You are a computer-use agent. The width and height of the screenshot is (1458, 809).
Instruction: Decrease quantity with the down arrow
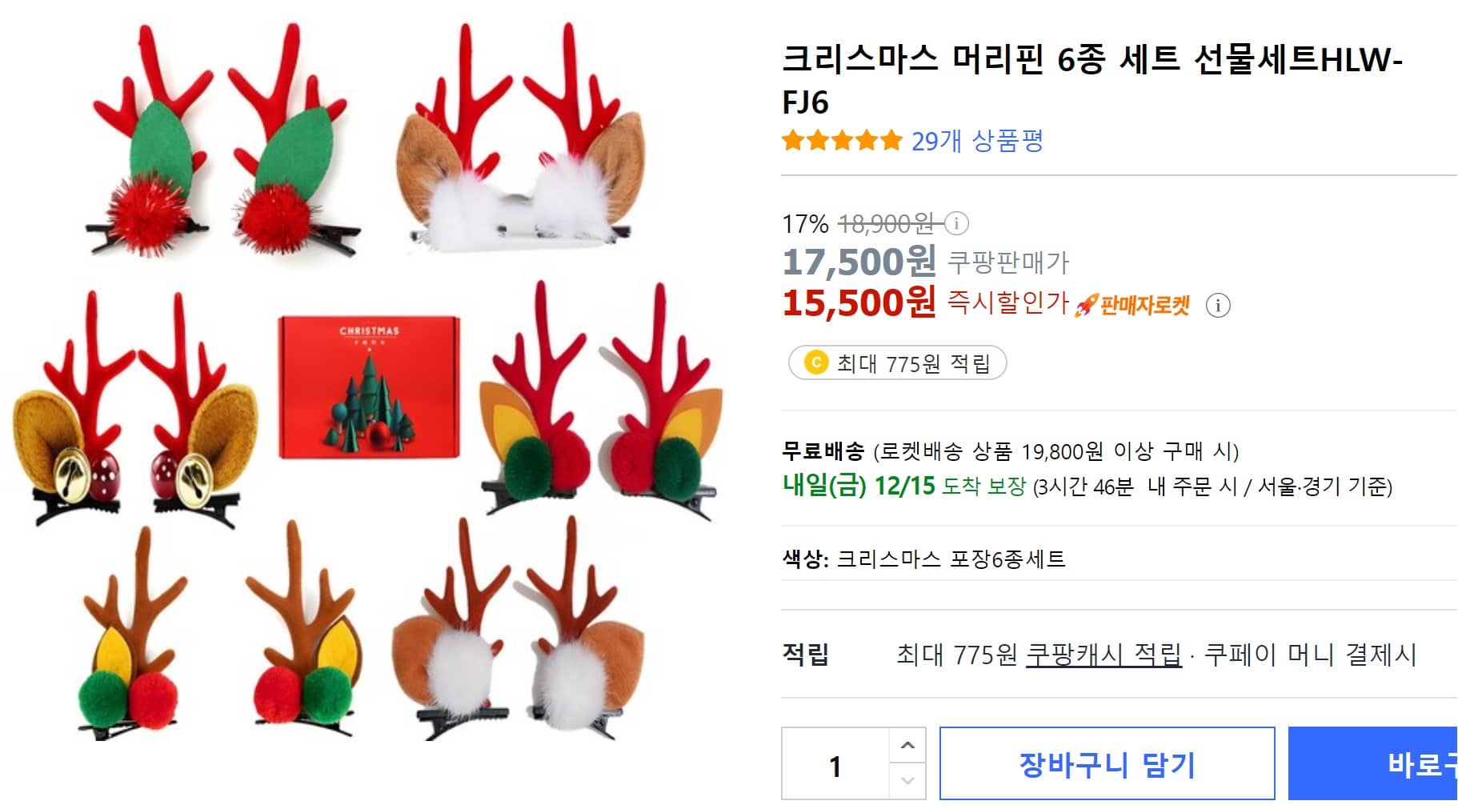(905, 781)
